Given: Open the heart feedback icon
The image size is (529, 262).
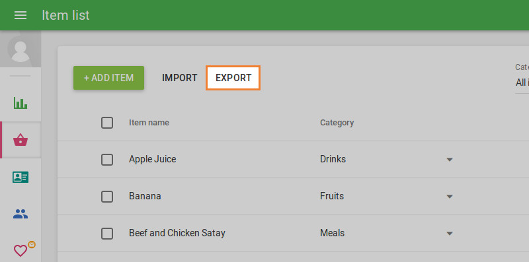Looking at the screenshot, I should click(x=20, y=251).
